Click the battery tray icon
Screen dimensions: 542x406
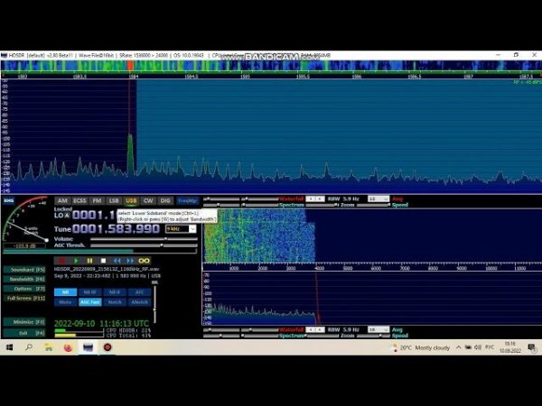point(468,347)
